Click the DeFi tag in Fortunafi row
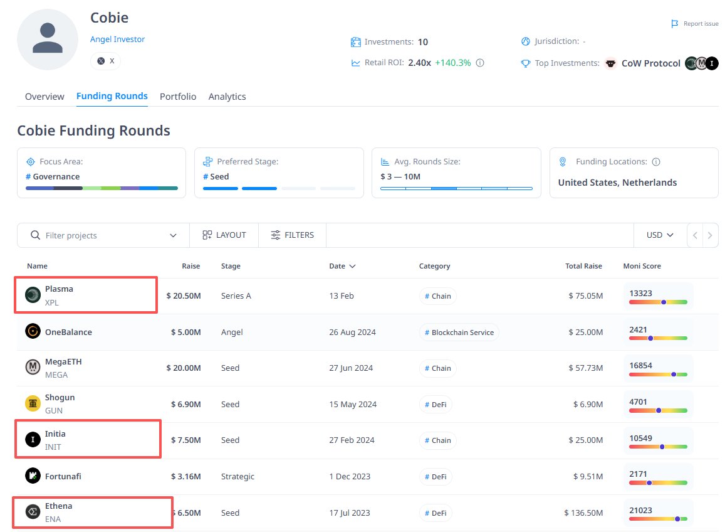The width and height of the screenshot is (725, 532). (x=436, y=476)
